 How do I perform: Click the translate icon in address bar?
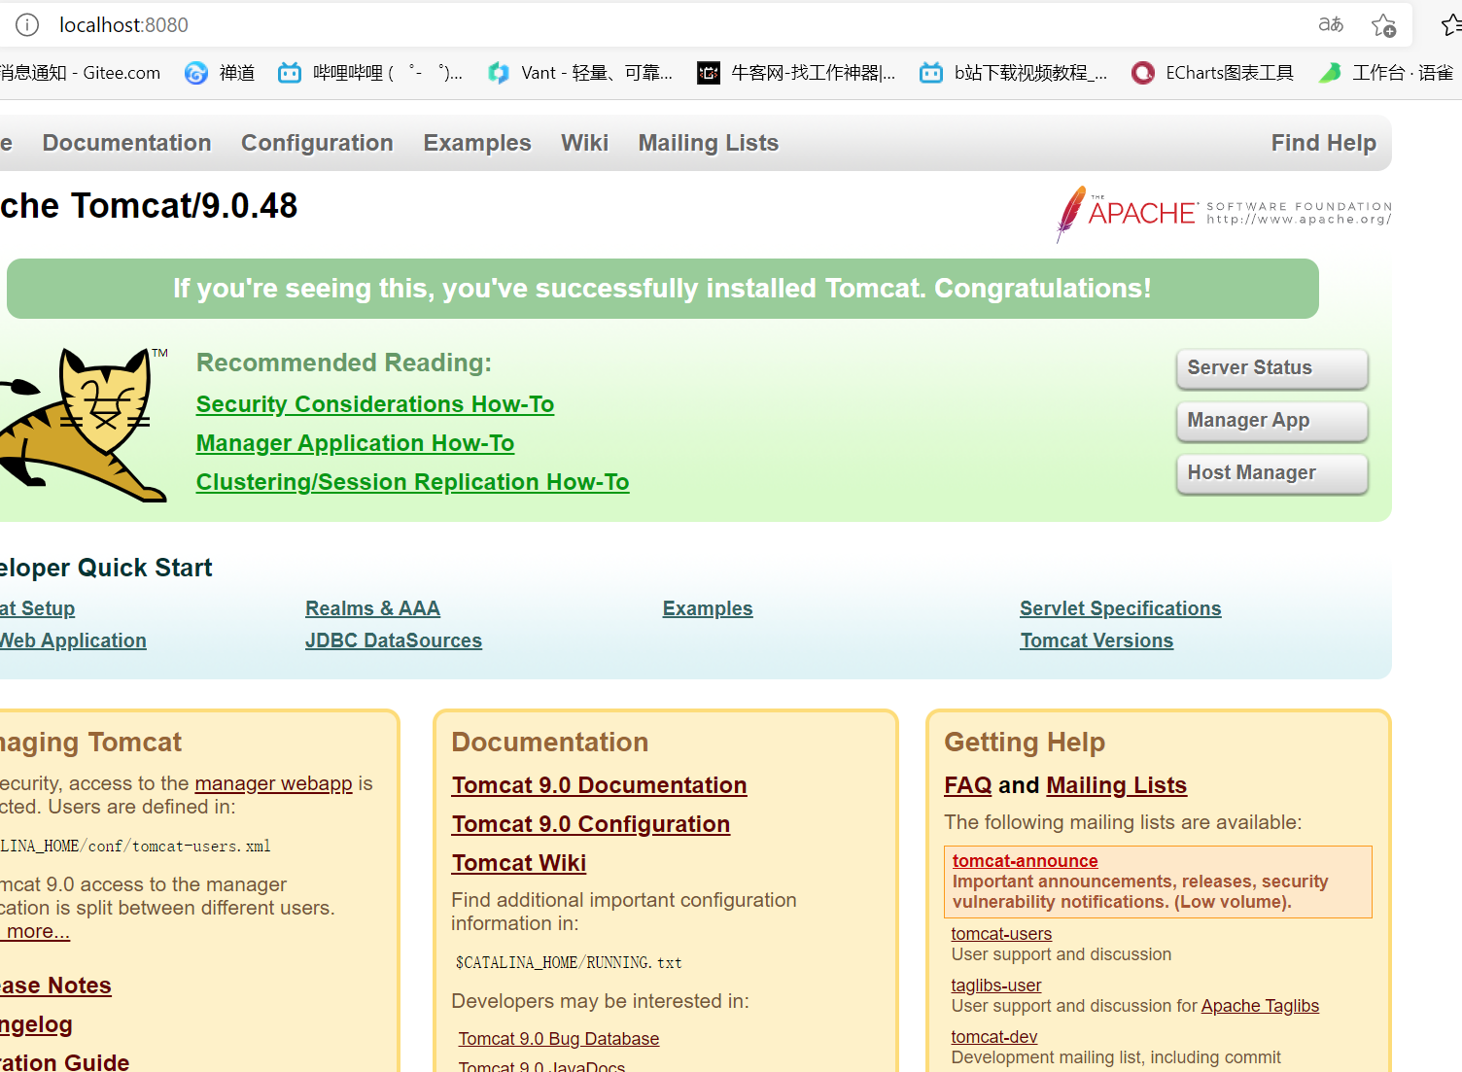point(1331,24)
